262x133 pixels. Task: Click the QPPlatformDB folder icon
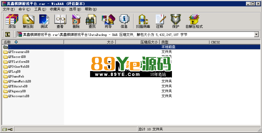tap(6, 62)
